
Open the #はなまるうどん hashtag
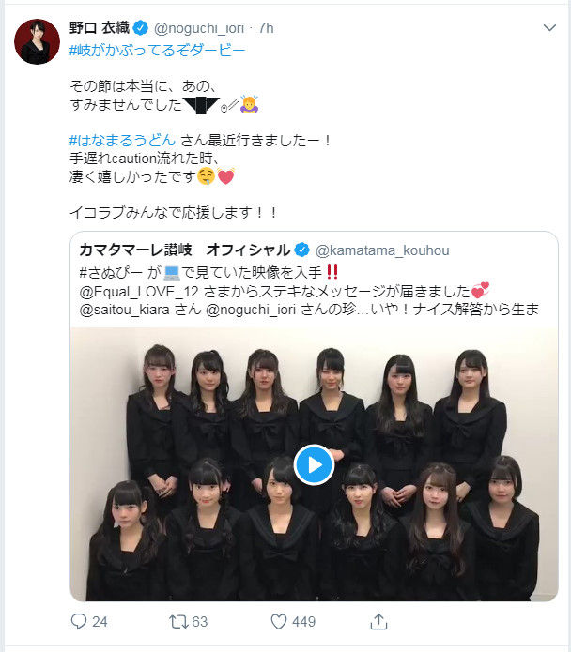[x=122, y=141]
